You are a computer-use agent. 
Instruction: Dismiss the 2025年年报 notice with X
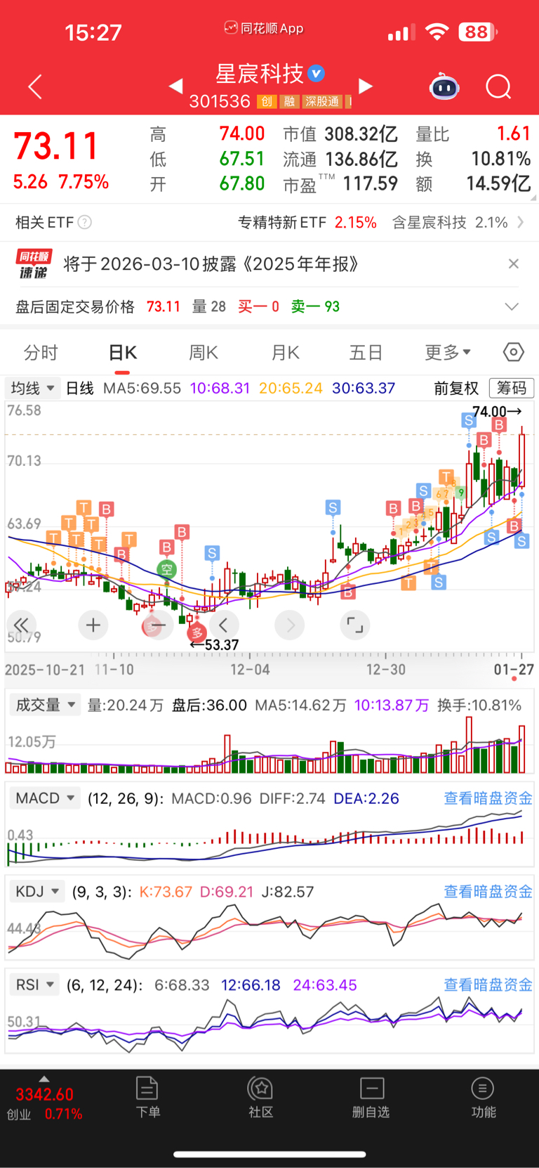[x=514, y=264]
